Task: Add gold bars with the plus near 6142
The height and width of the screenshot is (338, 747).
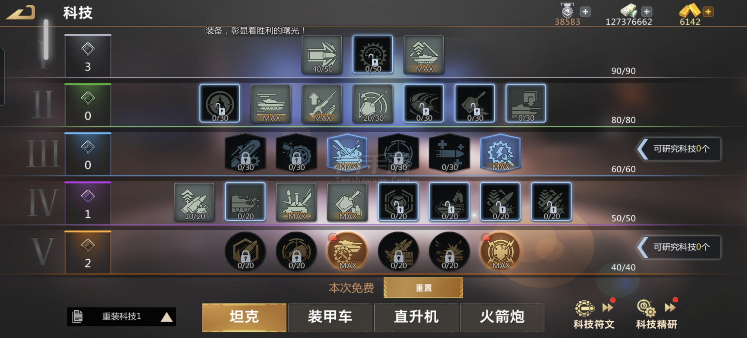Action: click(708, 12)
